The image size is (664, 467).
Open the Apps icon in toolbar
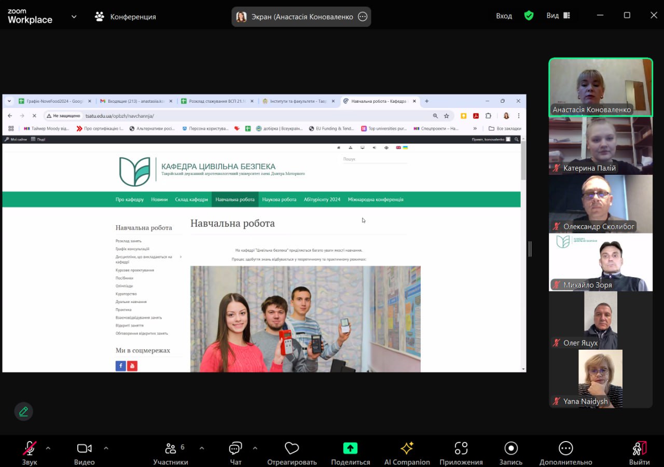461,449
